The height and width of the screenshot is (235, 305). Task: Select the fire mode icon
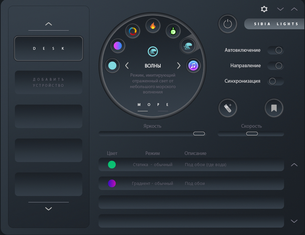point(153,26)
